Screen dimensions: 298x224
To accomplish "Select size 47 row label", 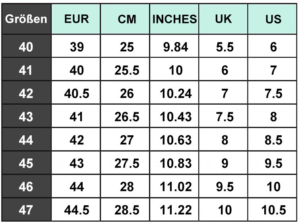I will (x=26, y=209).
